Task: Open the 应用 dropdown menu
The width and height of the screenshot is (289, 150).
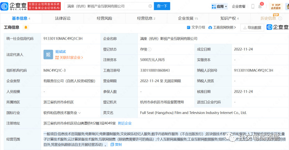Action: (x=219, y=7)
